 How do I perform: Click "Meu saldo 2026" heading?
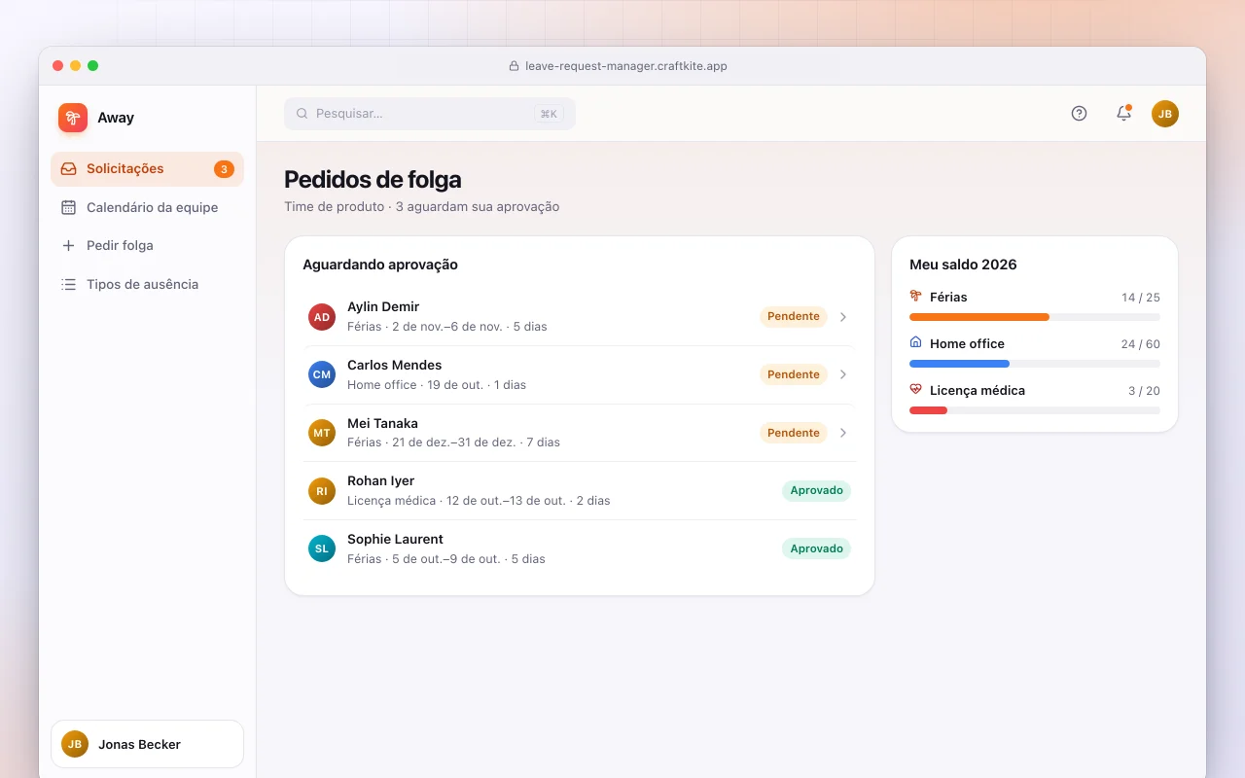963,265
